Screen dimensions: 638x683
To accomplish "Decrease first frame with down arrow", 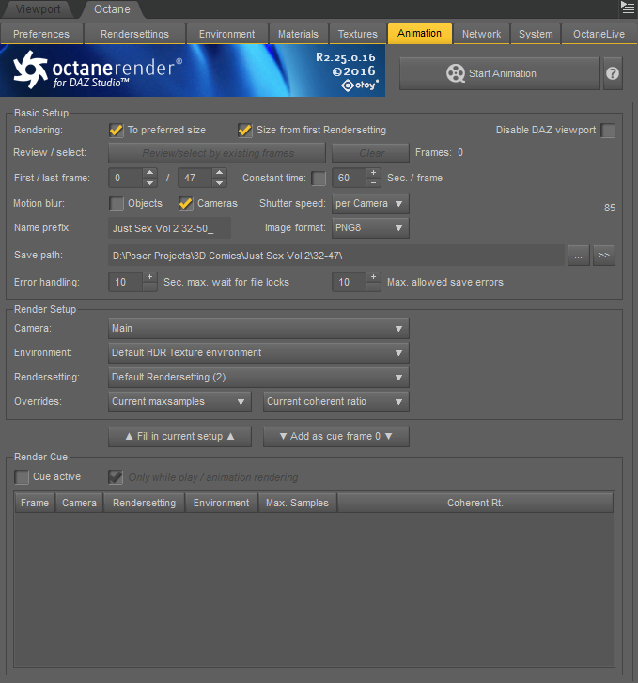I will tap(149, 183).
